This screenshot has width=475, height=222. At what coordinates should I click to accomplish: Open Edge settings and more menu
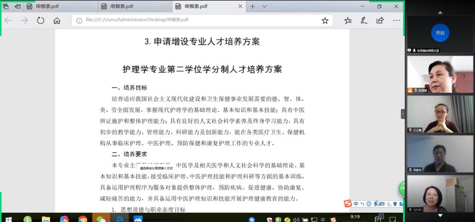point(396,20)
